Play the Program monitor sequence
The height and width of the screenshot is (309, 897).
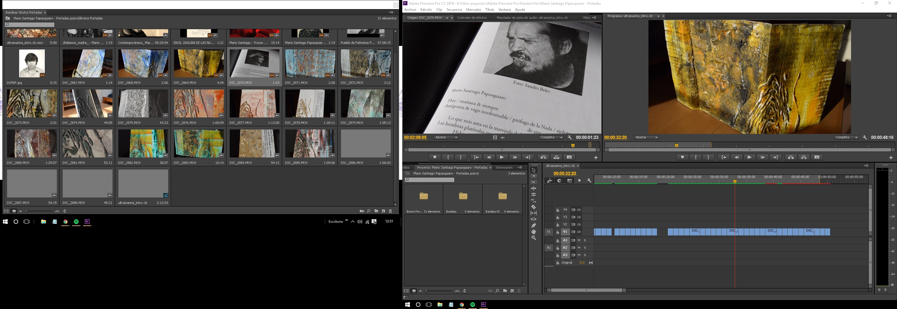[x=749, y=157]
